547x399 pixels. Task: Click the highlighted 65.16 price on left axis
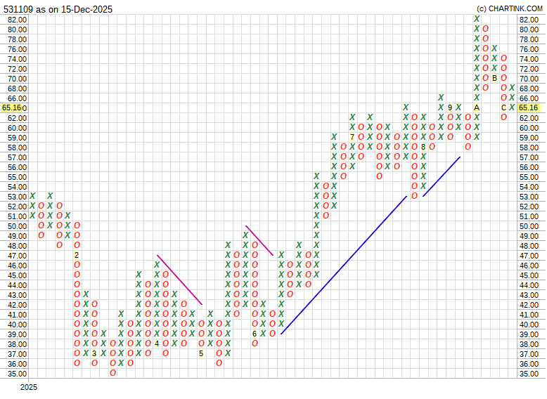(13, 107)
